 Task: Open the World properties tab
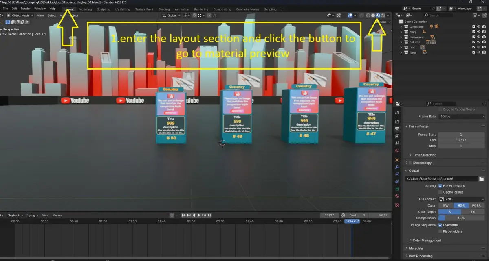[x=397, y=151]
